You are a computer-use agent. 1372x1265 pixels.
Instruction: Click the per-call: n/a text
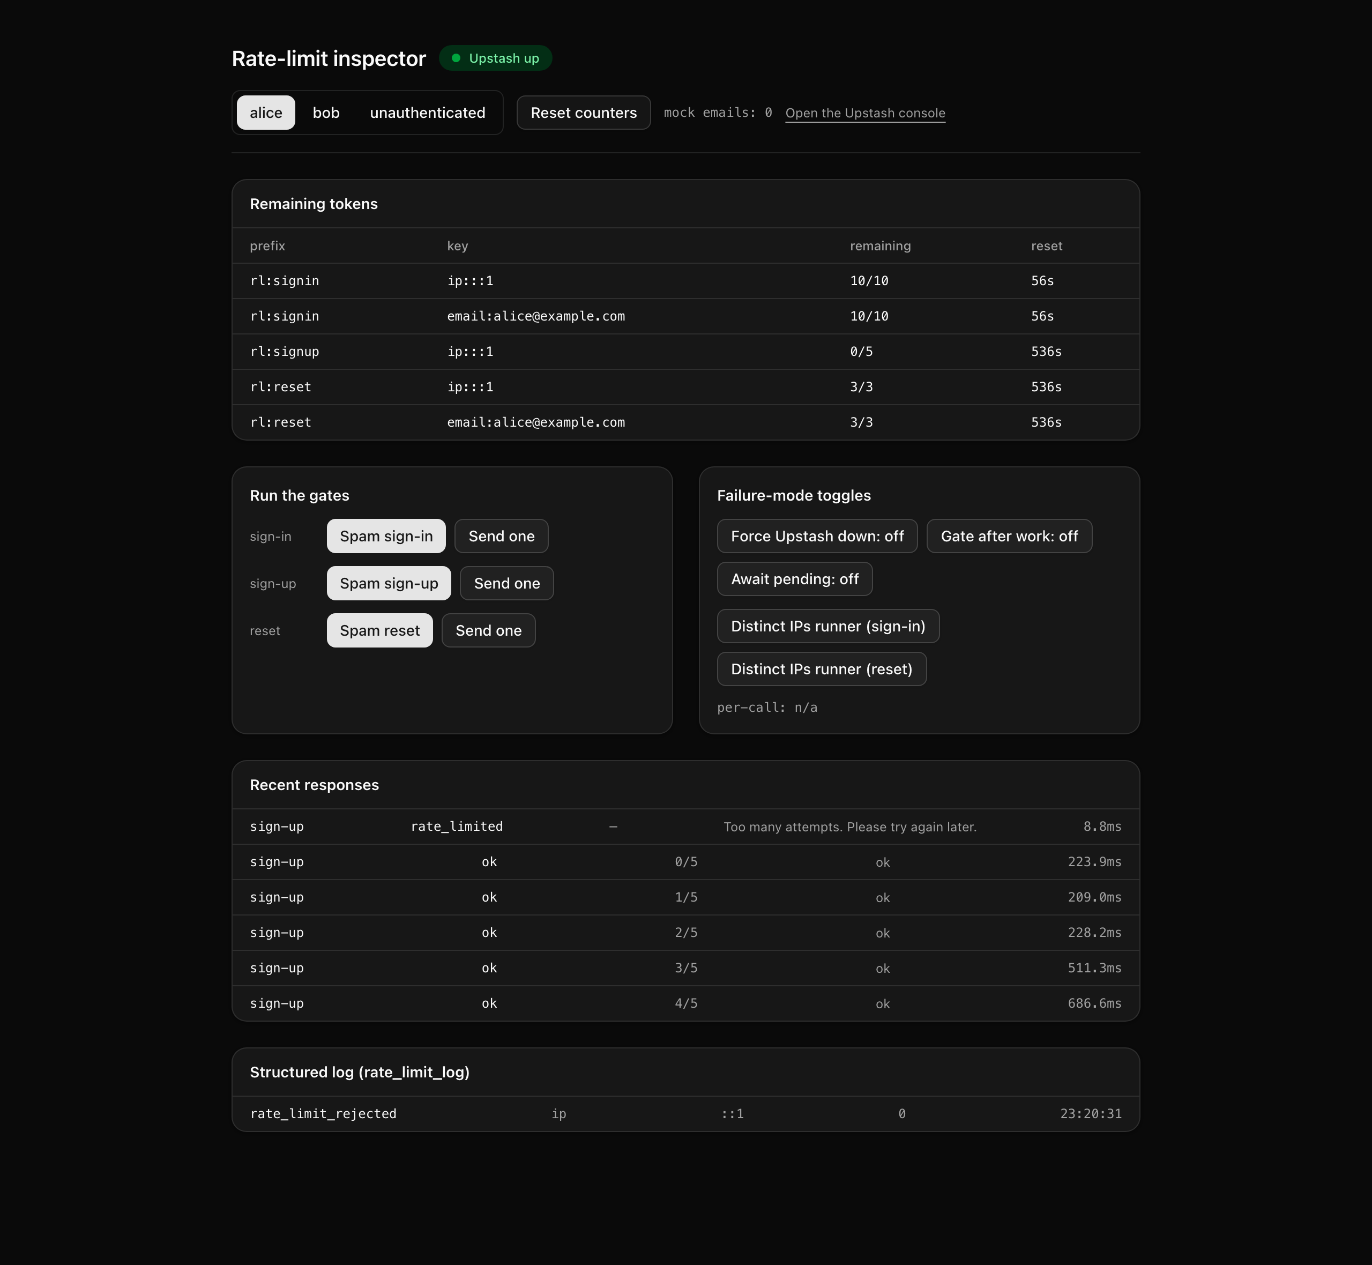pyautogui.click(x=767, y=707)
